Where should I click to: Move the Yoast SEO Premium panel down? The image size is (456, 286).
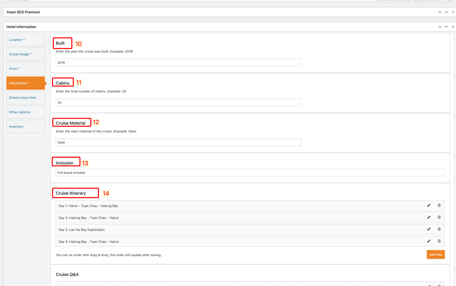click(x=446, y=12)
